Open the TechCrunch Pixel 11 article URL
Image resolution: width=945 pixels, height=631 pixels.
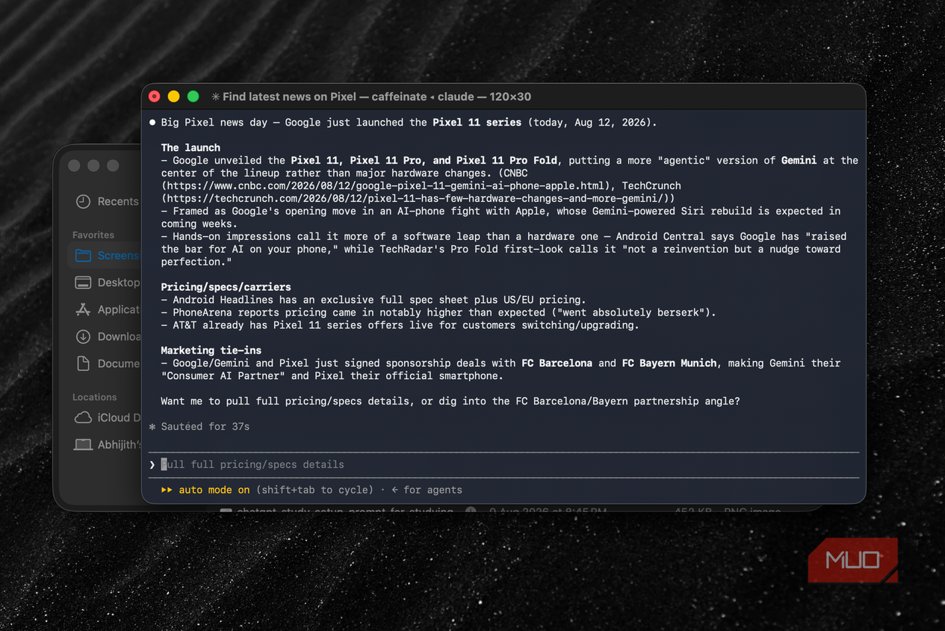tap(416, 198)
